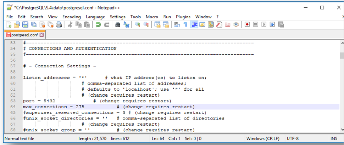Screen dimensions: 344x145
Task: Toggle Show All Characters pilcrow button
Action: (185, 25)
